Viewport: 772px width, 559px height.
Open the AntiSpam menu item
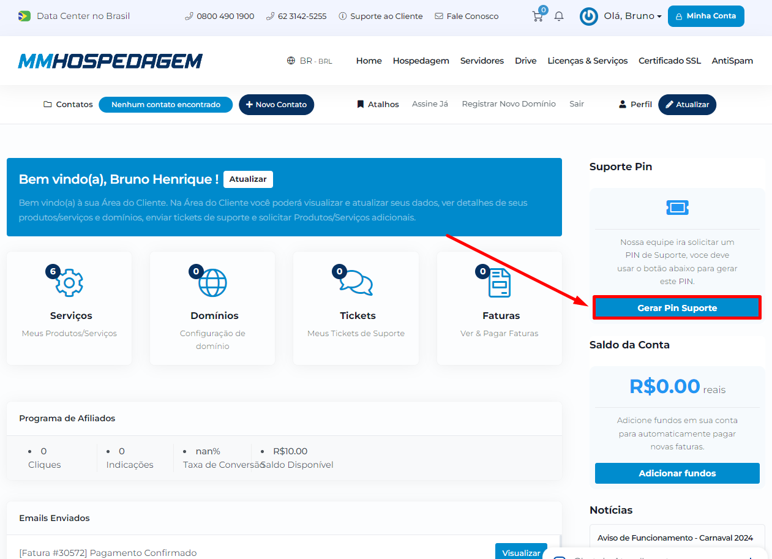tap(732, 61)
